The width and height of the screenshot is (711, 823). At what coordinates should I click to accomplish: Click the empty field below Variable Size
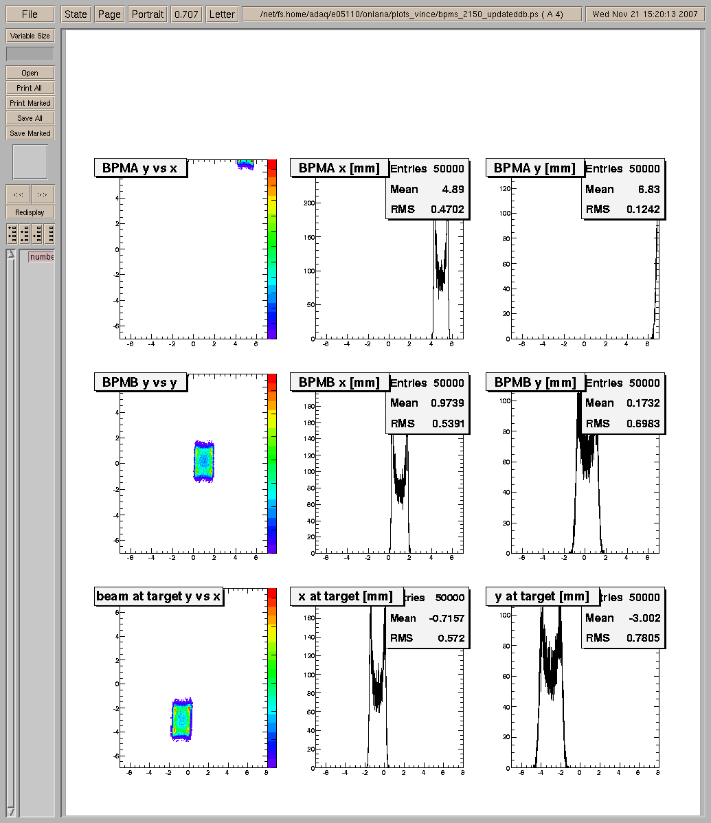(30, 54)
